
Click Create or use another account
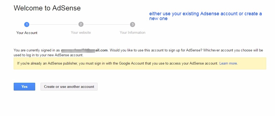tap(69, 87)
